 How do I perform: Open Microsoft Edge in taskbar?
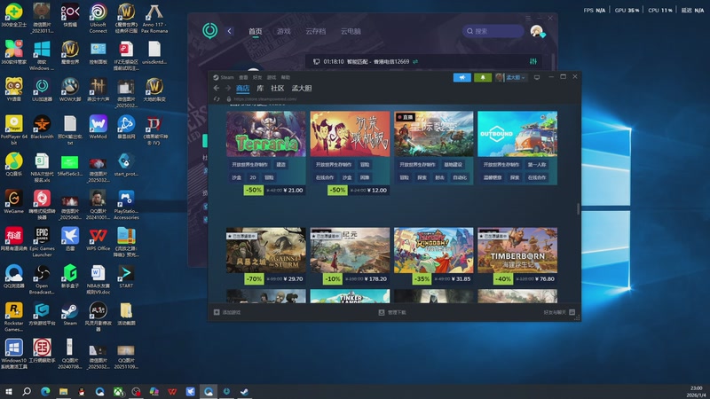point(45,391)
